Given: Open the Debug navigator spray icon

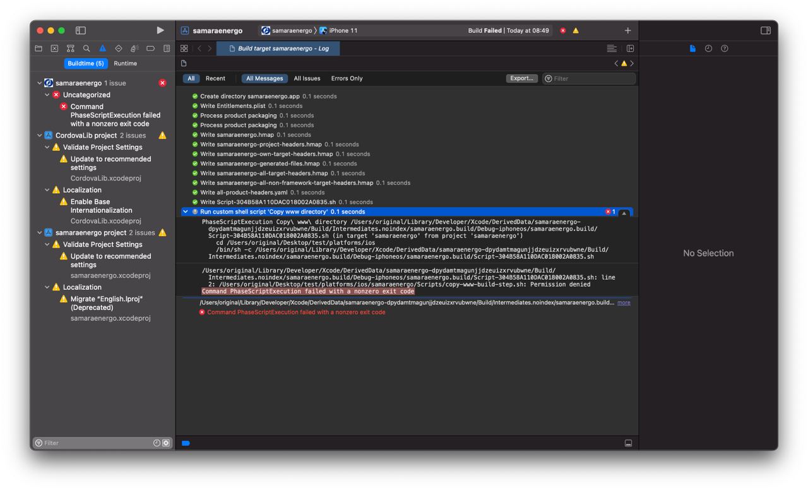Looking at the screenshot, I should pos(134,49).
